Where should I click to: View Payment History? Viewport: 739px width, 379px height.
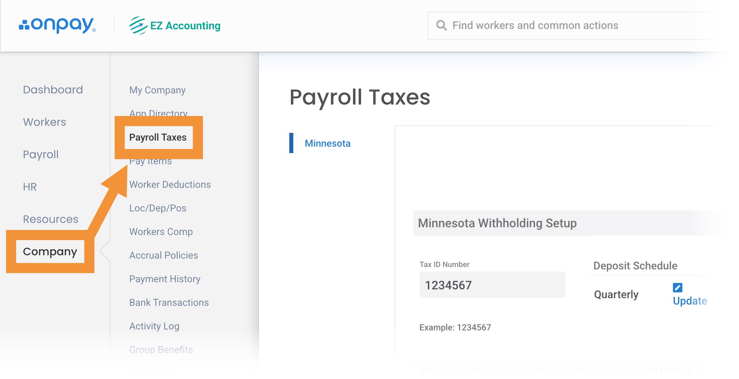click(x=165, y=279)
